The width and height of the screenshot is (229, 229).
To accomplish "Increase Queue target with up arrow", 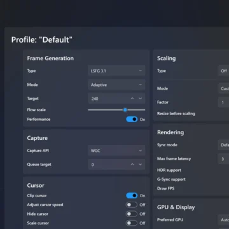I will point(132,165).
